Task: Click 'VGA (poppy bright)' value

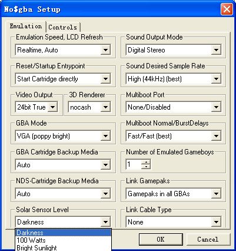Action: pyautogui.click(x=58, y=136)
